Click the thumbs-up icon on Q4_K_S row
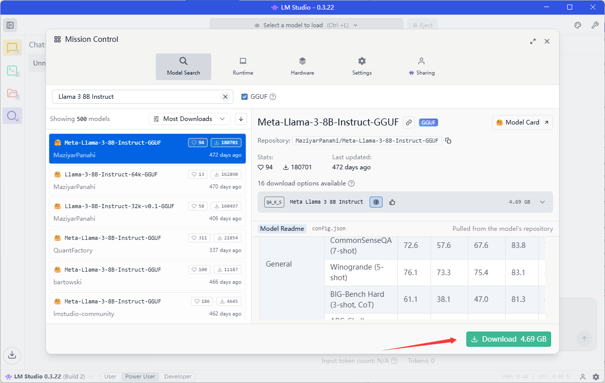Viewport: 605px width, 383px height. [x=392, y=202]
